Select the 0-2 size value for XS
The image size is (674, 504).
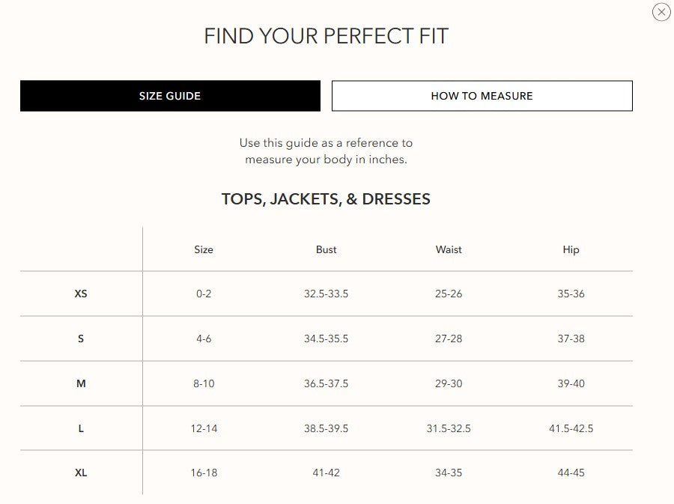[203, 294]
